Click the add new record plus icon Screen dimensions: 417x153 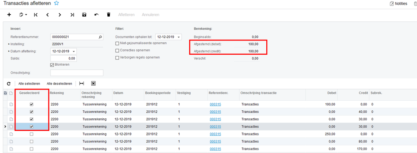pos(9,15)
